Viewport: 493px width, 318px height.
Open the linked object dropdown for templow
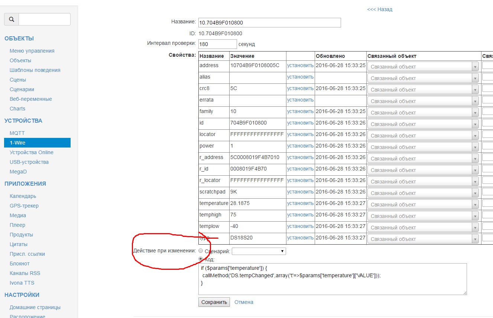(x=423, y=228)
